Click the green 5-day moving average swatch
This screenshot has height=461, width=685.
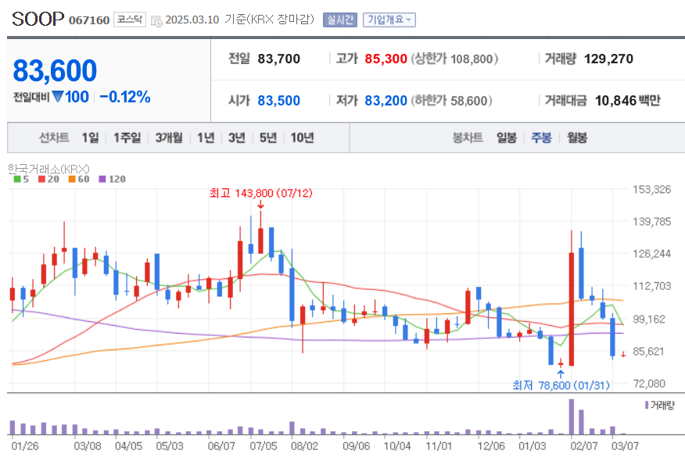click(x=17, y=179)
